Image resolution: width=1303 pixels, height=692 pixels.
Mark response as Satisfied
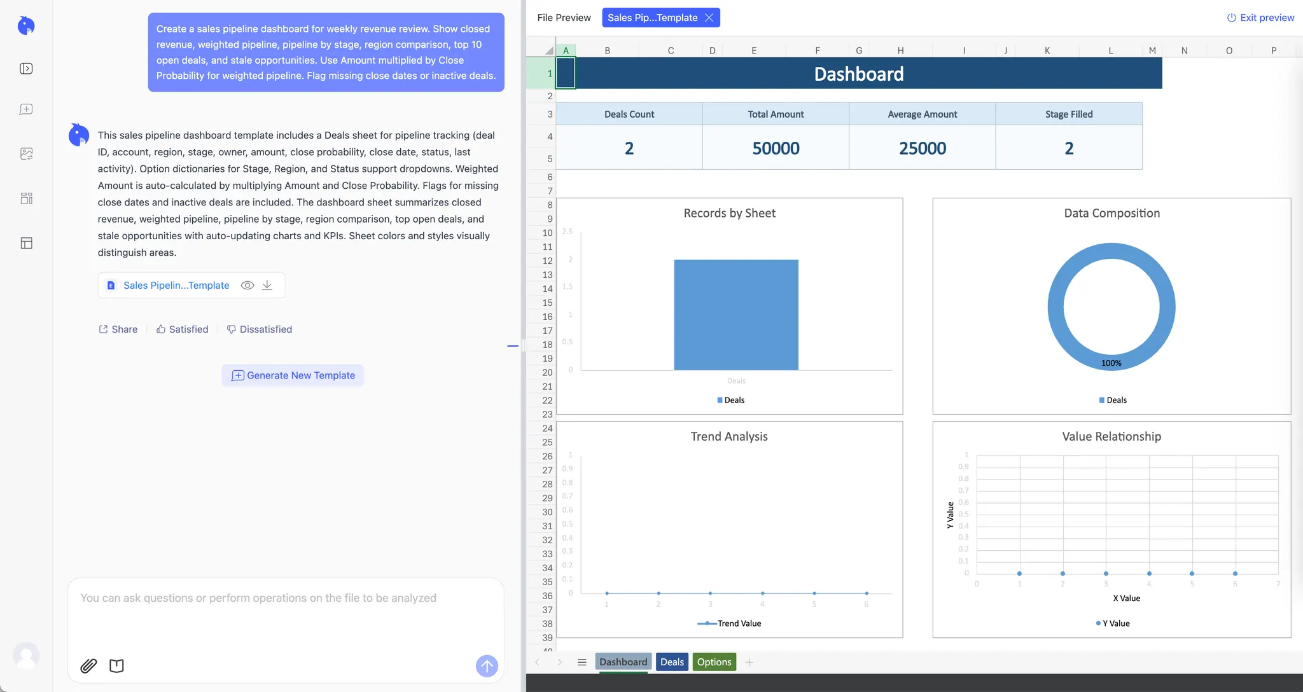point(183,329)
